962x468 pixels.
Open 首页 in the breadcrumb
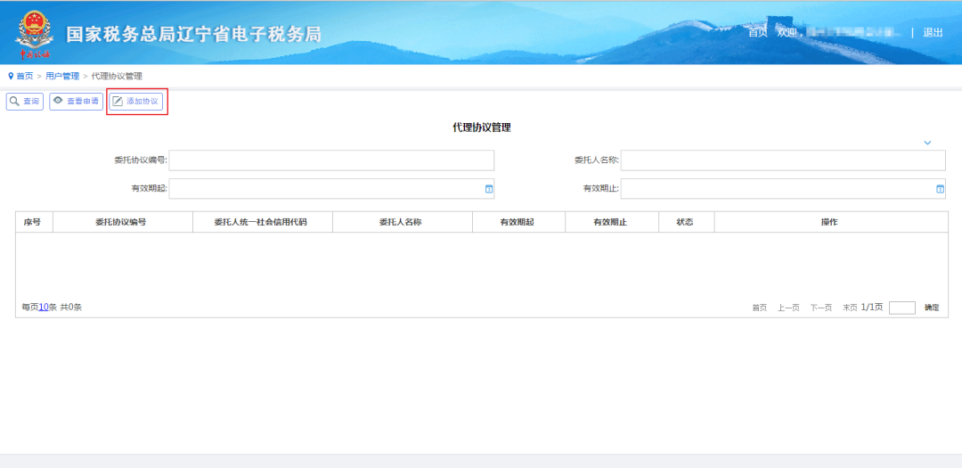tap(25, 76)
